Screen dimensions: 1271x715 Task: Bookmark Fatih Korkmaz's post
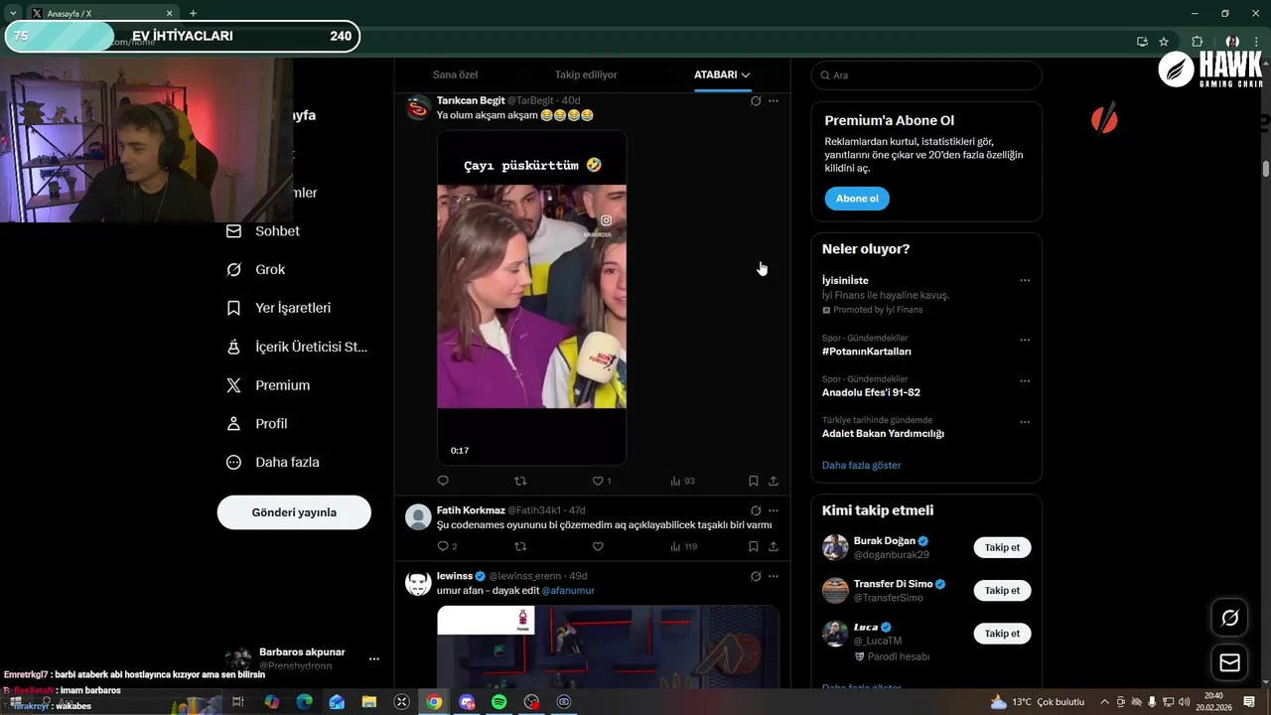(x=754, y=546)
